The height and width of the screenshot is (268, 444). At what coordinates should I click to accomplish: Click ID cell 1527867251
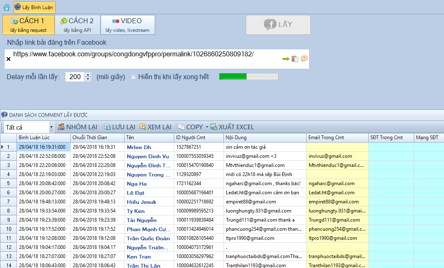pyautogui.click(x=199, y=147)
